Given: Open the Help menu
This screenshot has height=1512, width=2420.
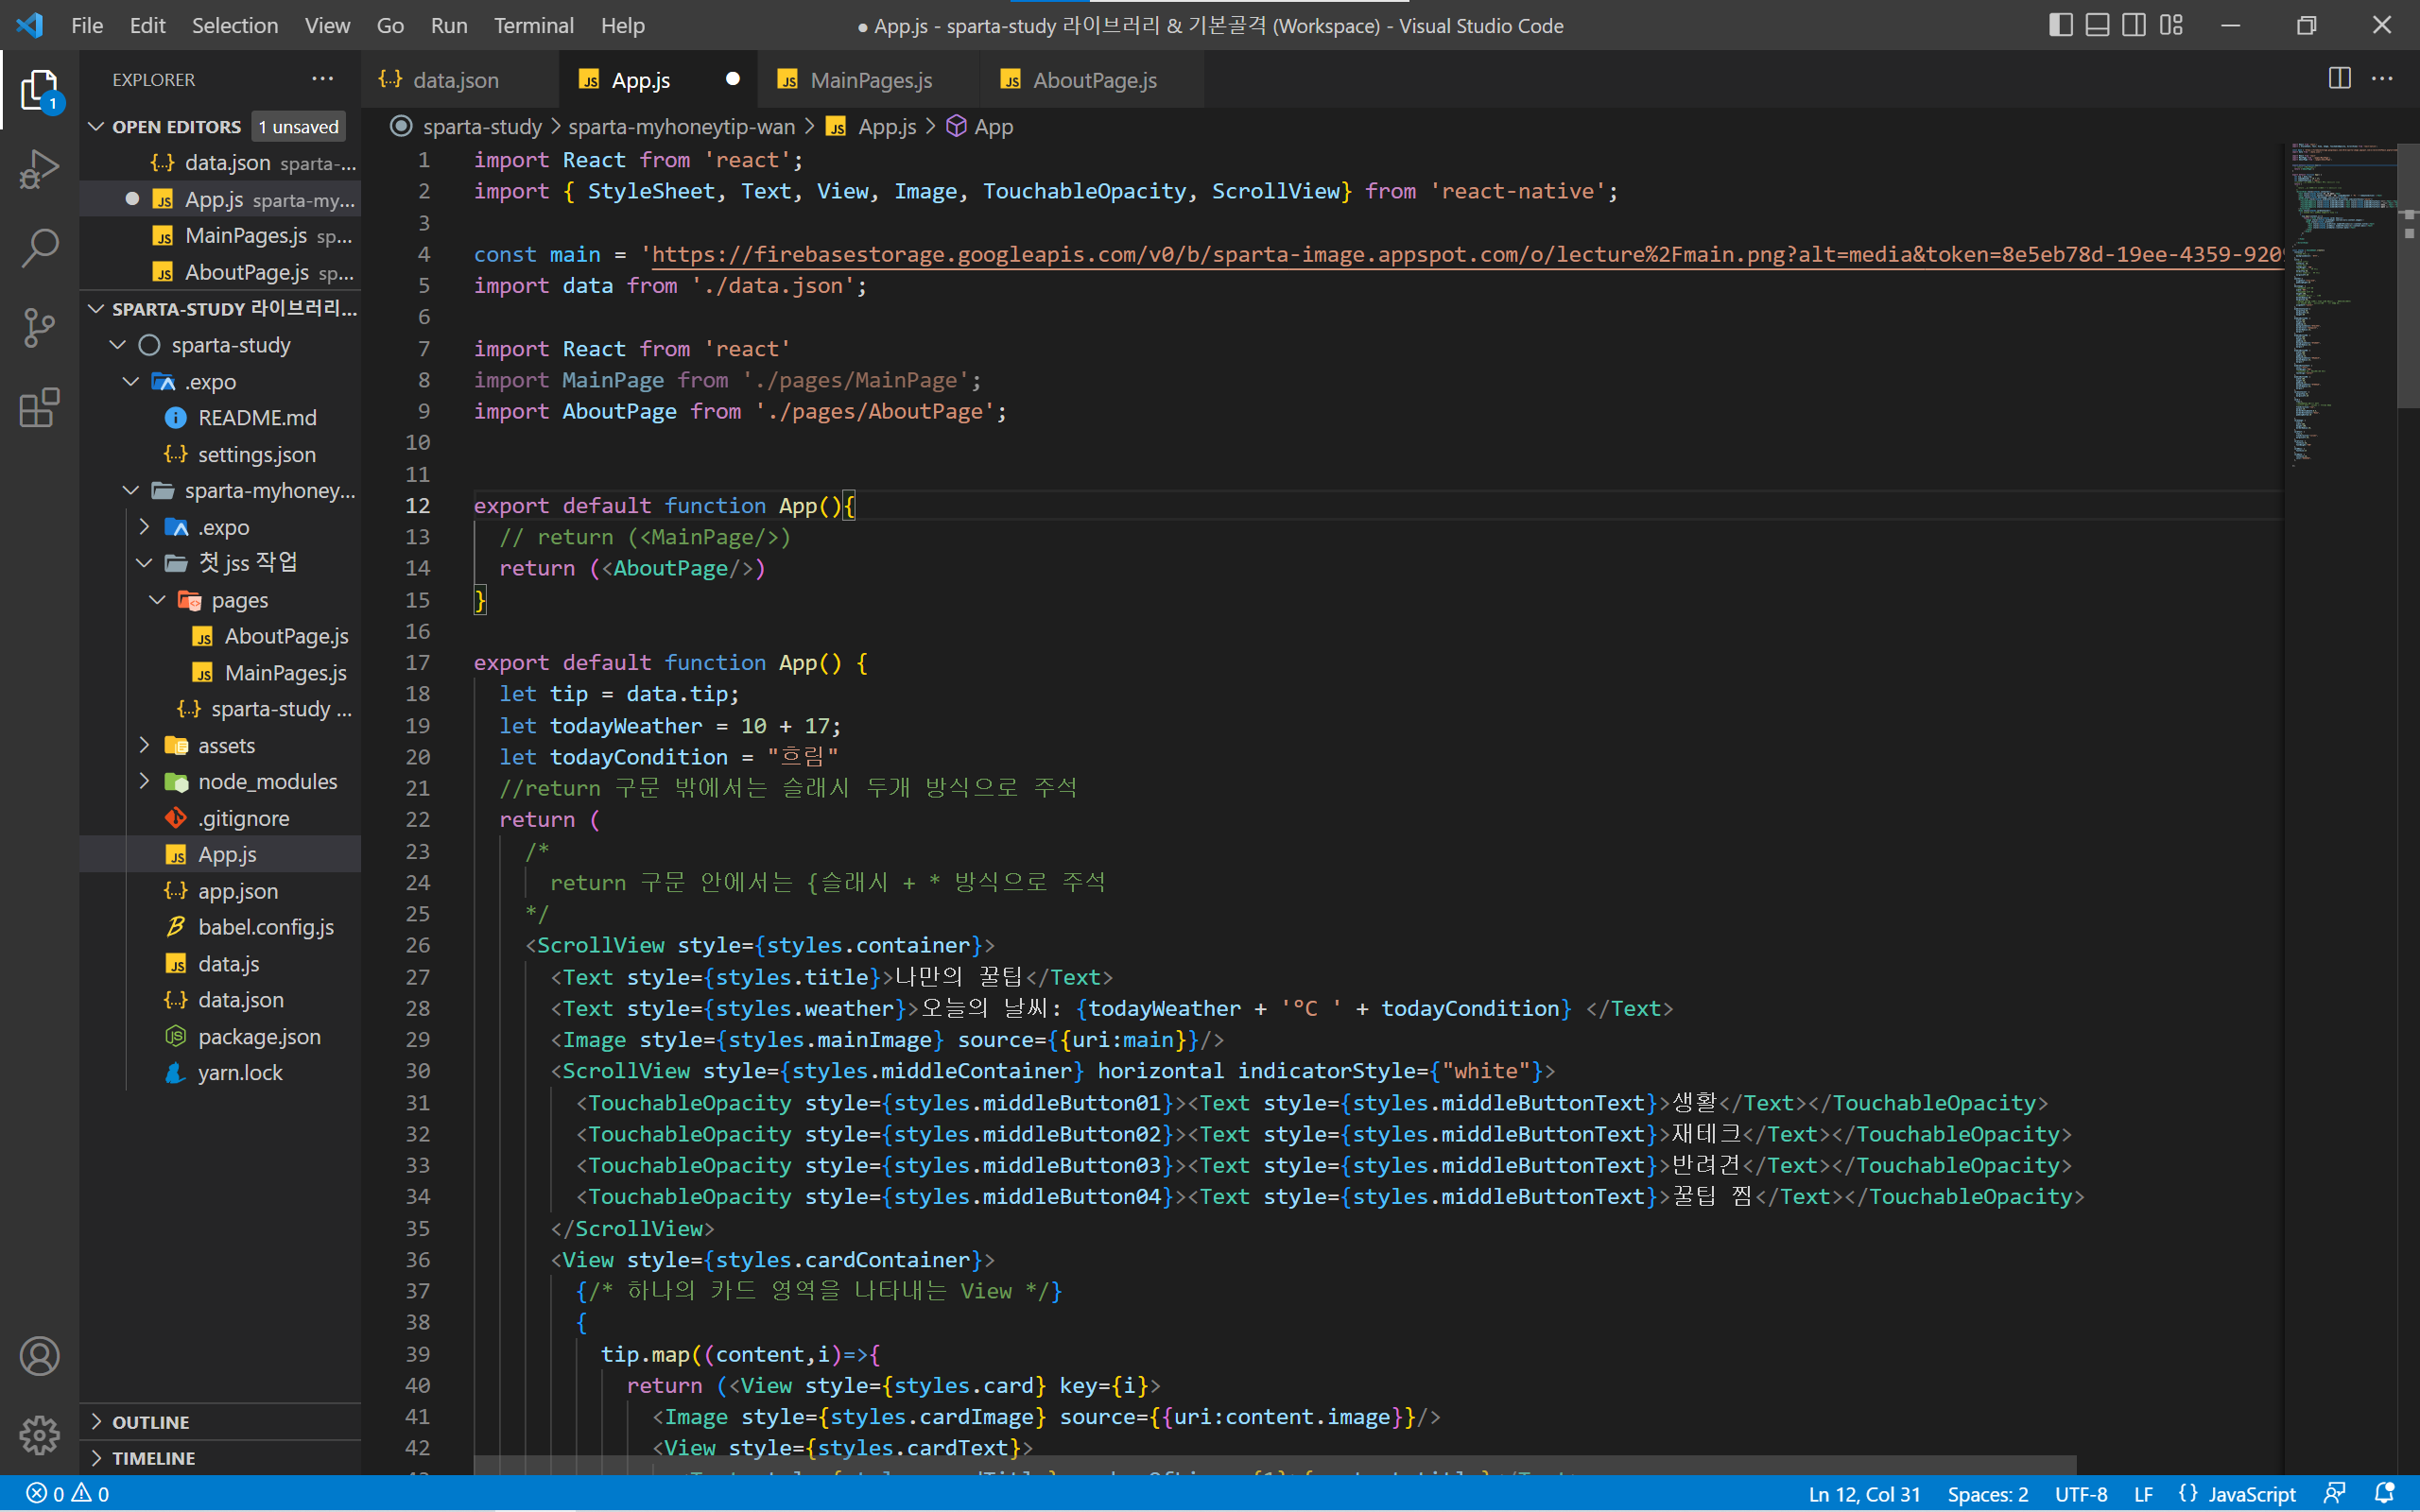Looking at the screenshot, I should [x=622, y=25].
